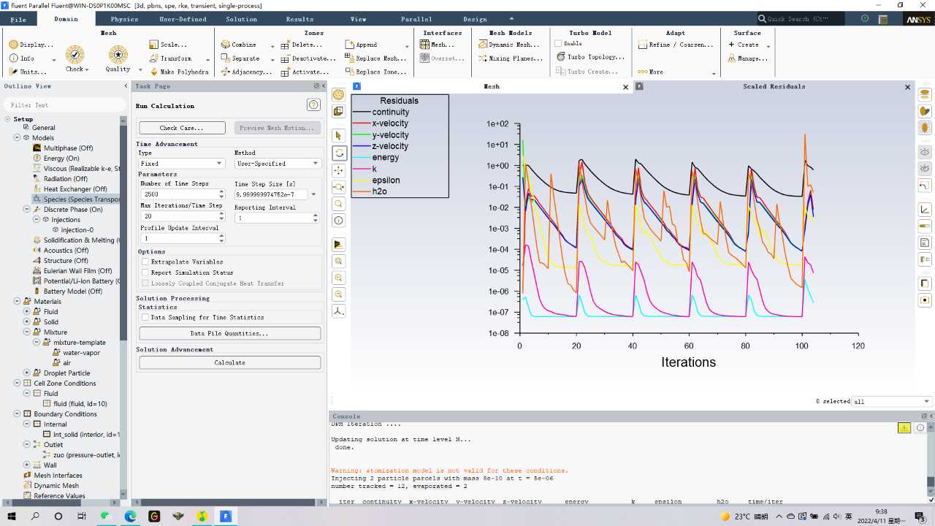The width and height of the screenshot is (935, 526).
Task: Click the axes orientation icon in the graphics toolbar
Action: [x=338, y=311]
